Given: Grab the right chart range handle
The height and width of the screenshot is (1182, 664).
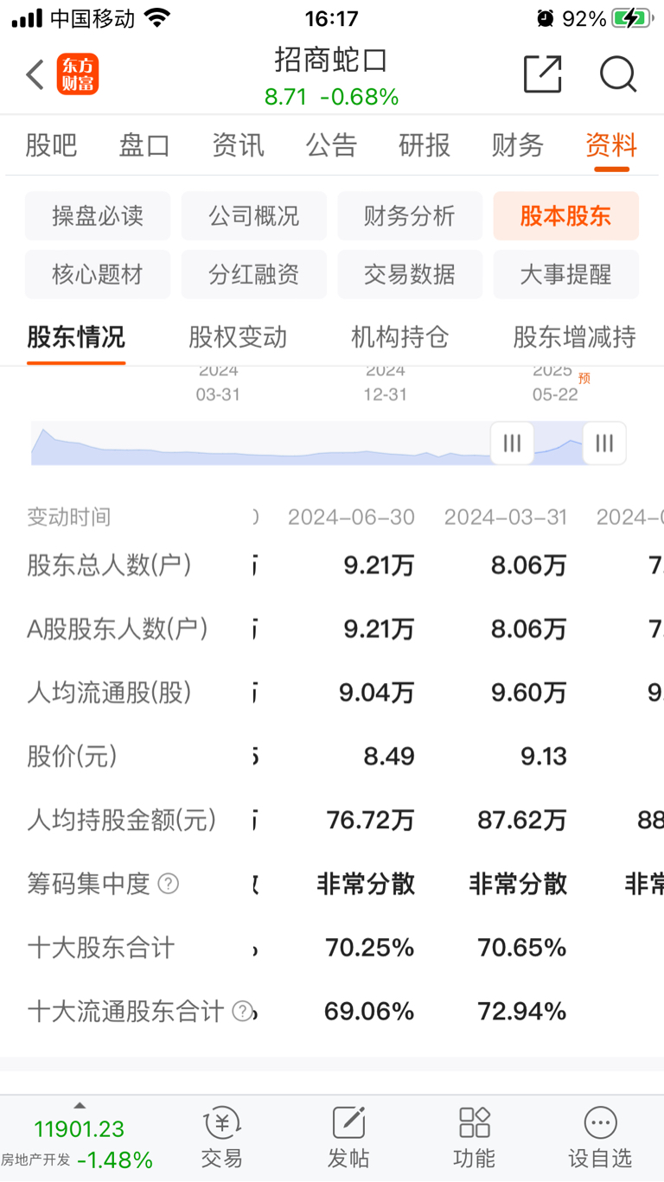Looking at the screenshot, I should pyautogui.click(x=604, y=444).
